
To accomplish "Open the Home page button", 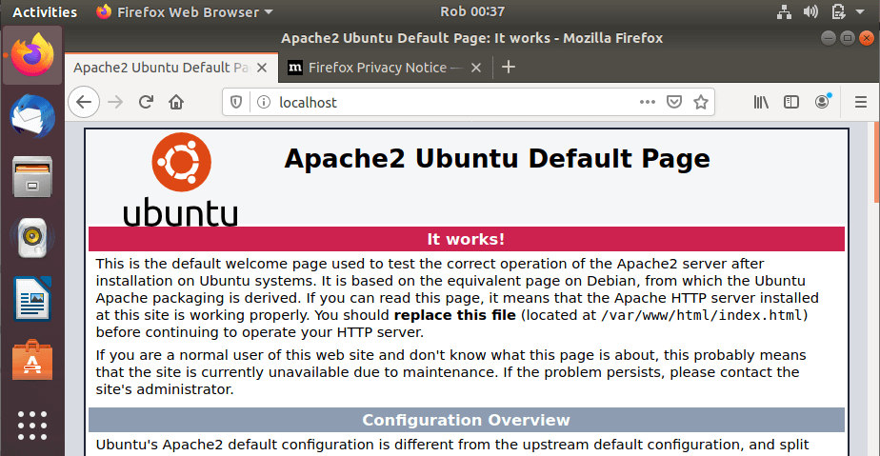I will click(176, 102).
